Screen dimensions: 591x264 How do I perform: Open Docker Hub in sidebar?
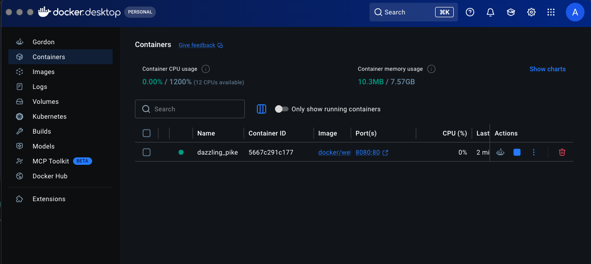pyautogui.click(x=60, y=176)
